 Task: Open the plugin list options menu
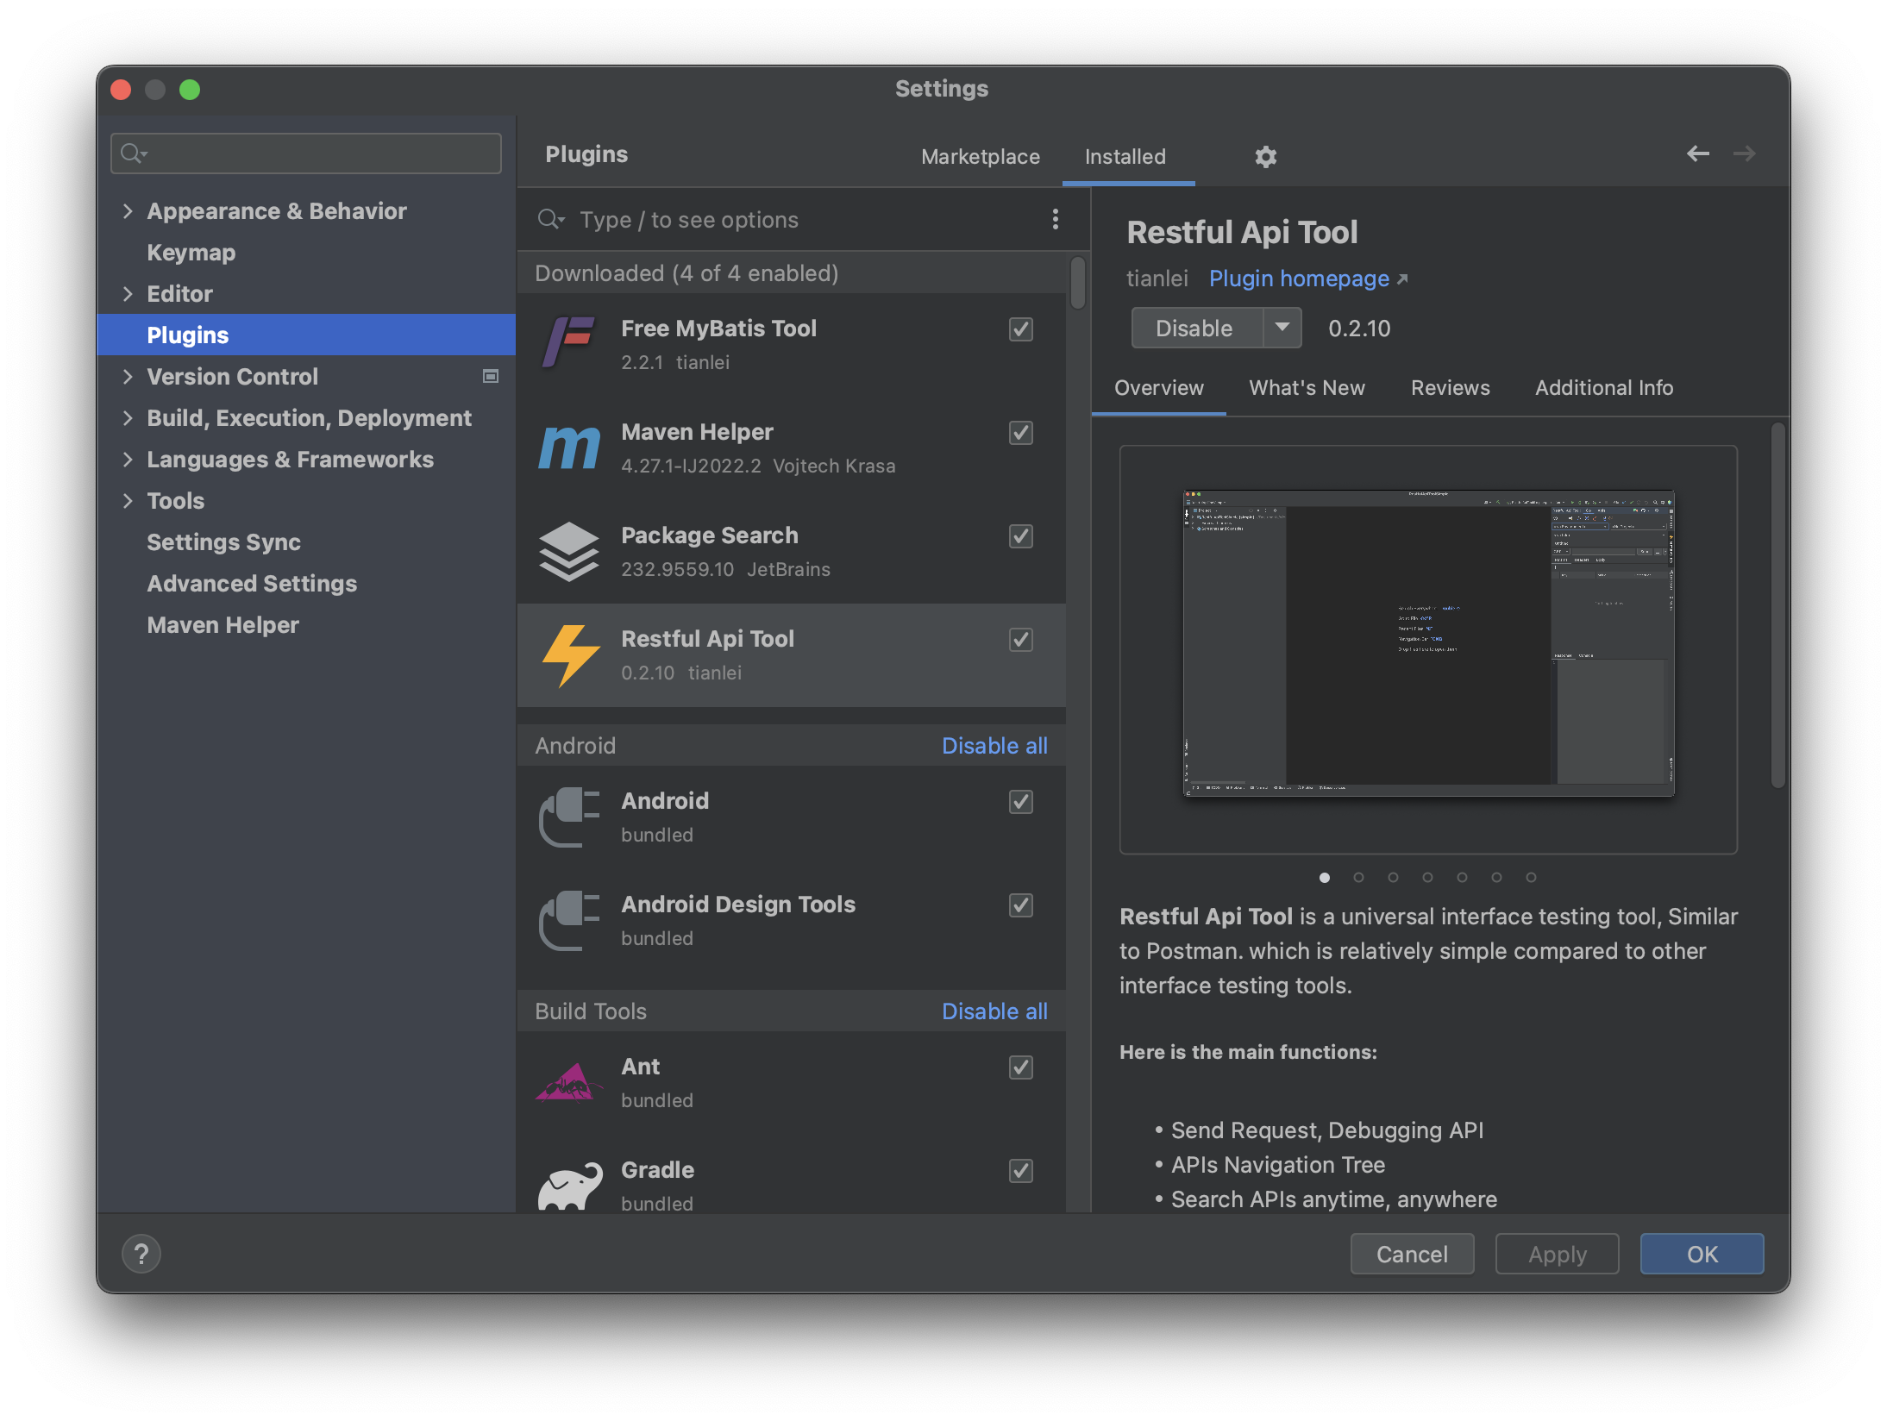point(1055,220)
